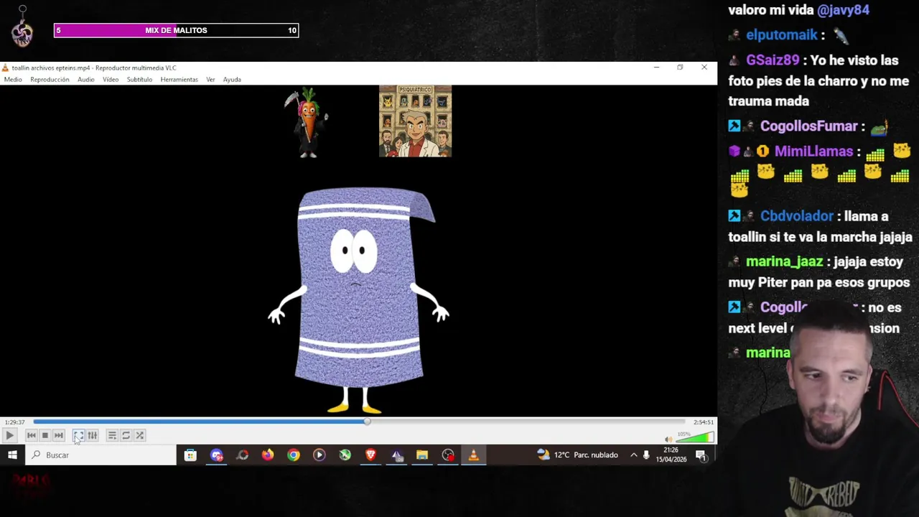Skip to the previous media track

pyautogui.click(x=31, y=435)
